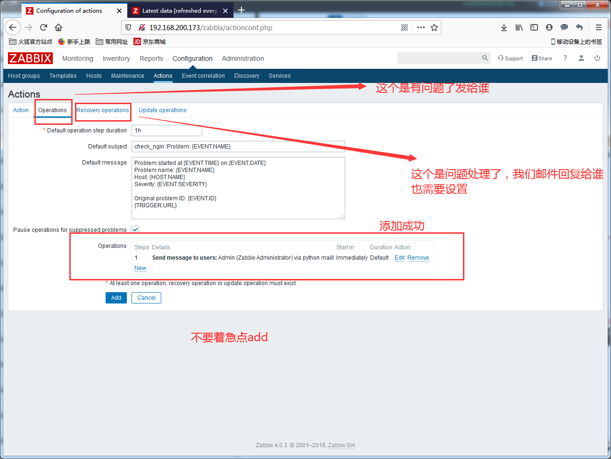Cancel the action configuration
Screen dimensions: 611x459
click(x=146, y=298)
